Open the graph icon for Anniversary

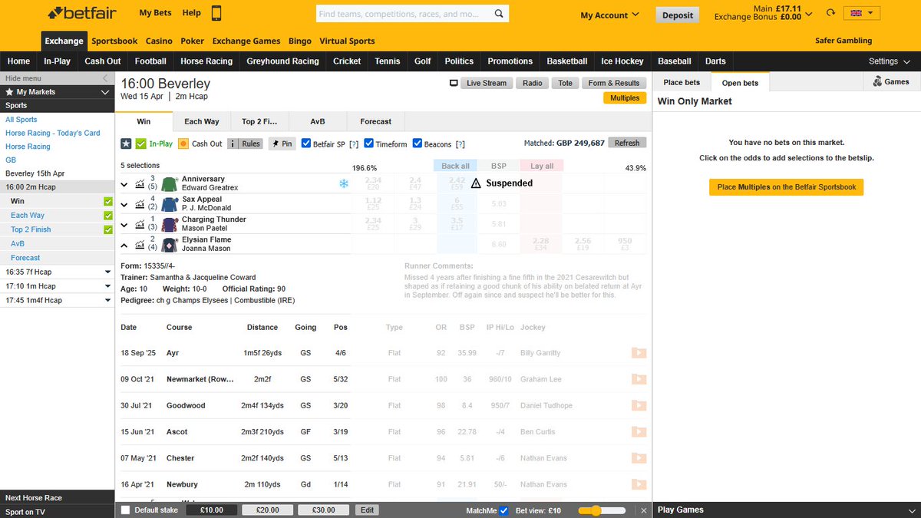pos(140,184)
